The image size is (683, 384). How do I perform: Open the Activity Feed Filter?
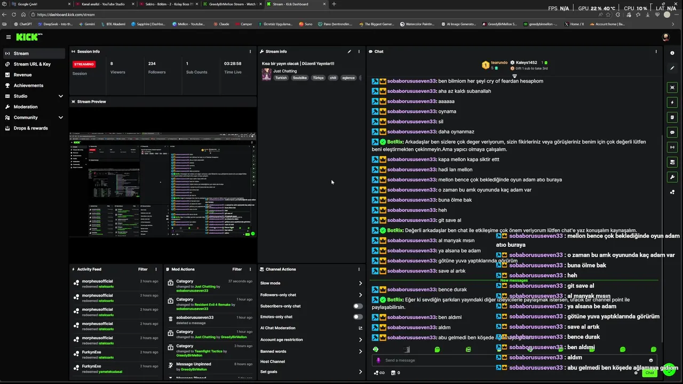tap(143, 269)
